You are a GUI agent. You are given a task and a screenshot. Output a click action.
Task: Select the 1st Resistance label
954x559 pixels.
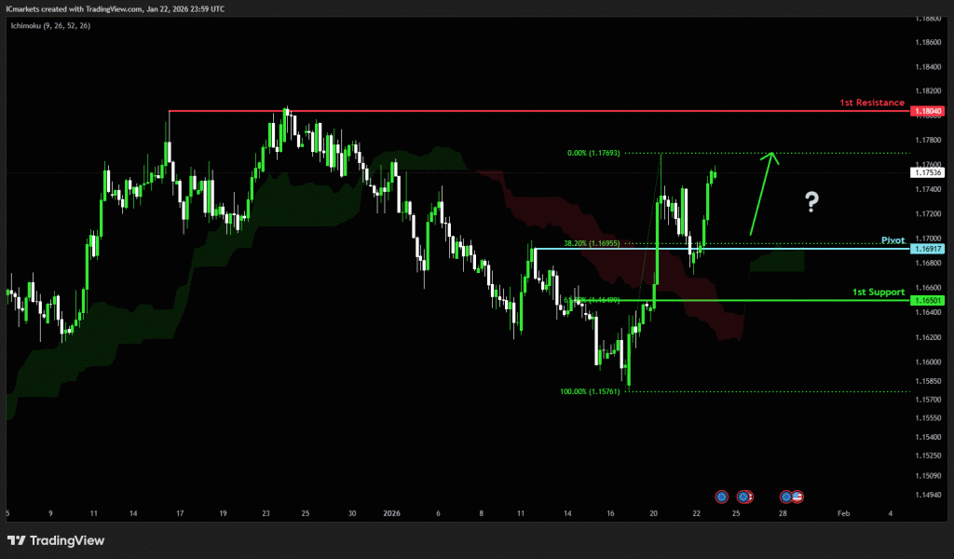click(874, 102)
